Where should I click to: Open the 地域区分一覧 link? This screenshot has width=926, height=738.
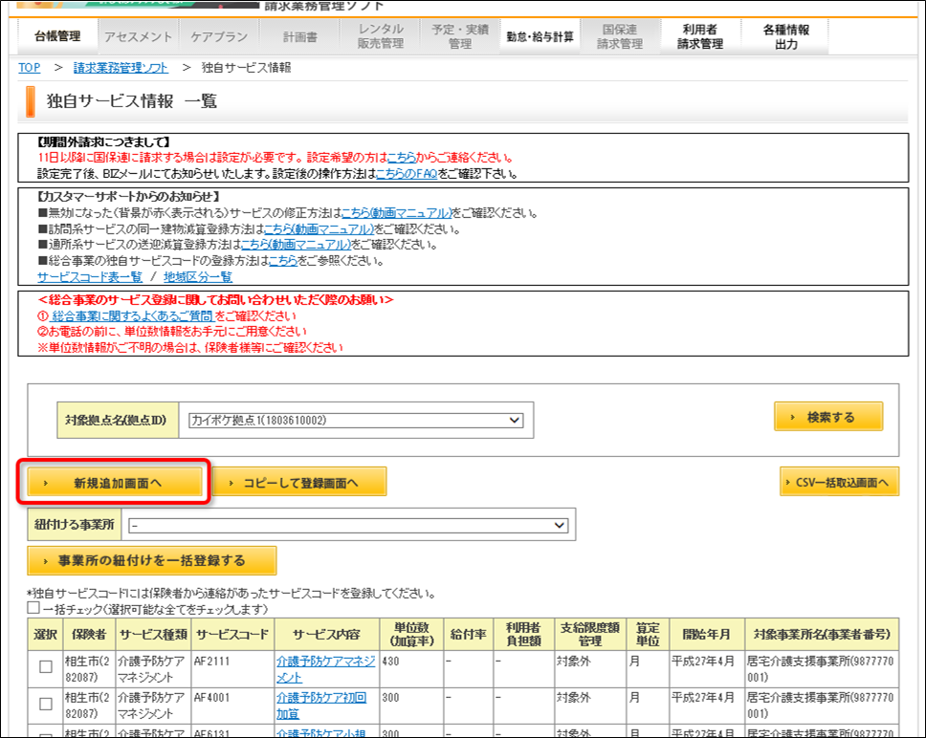click(198, 276)
